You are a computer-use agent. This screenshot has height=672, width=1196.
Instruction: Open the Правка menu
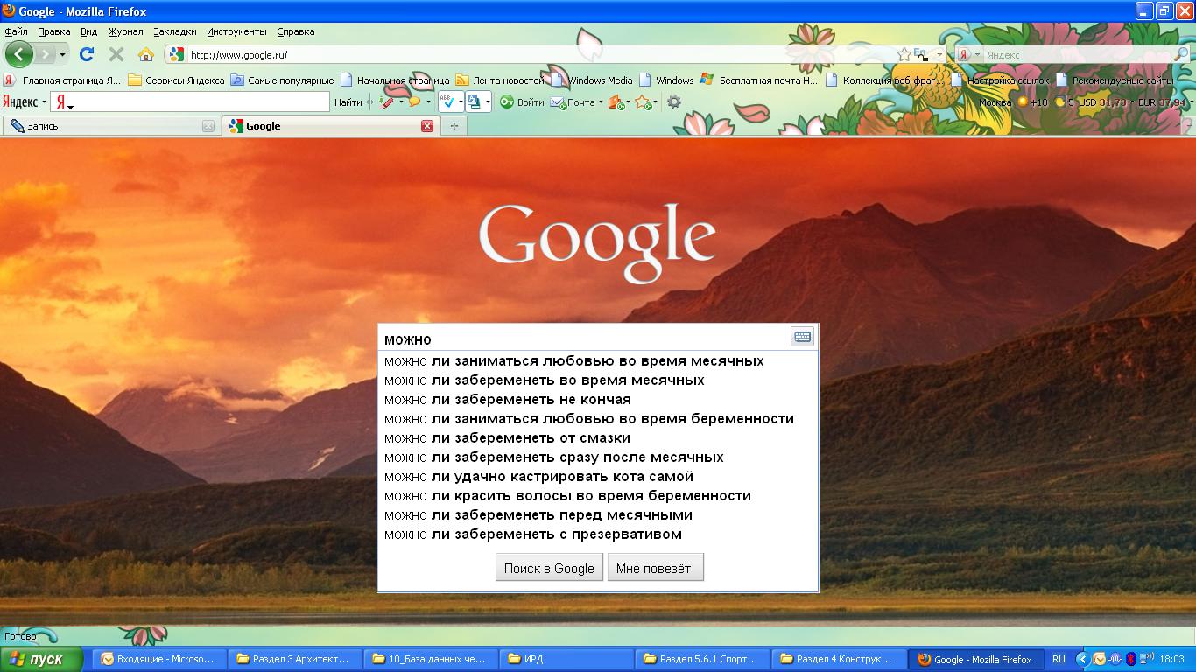[x=54, y=31]
